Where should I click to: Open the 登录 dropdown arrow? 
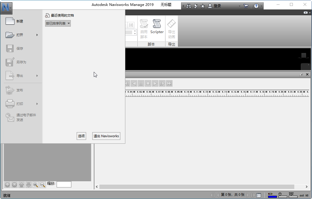(x=239, y=6)
